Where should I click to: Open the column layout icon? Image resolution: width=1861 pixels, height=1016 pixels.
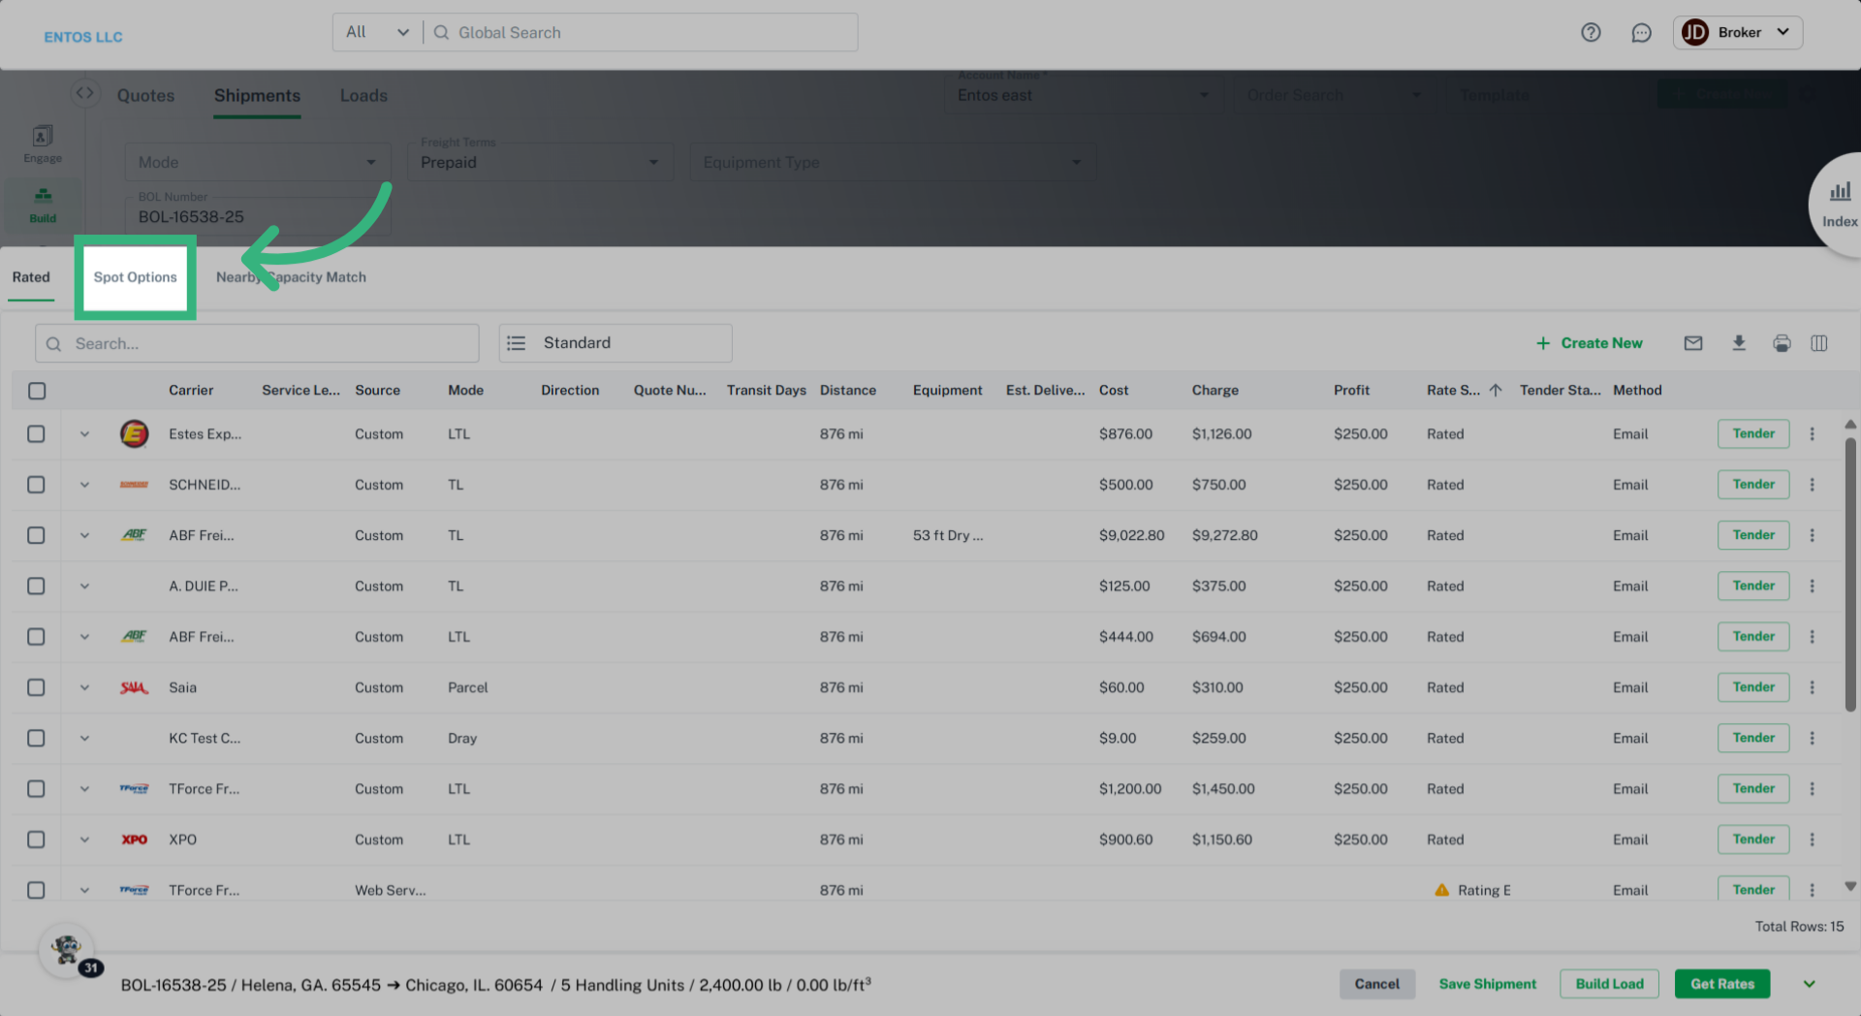(1818, 343)
